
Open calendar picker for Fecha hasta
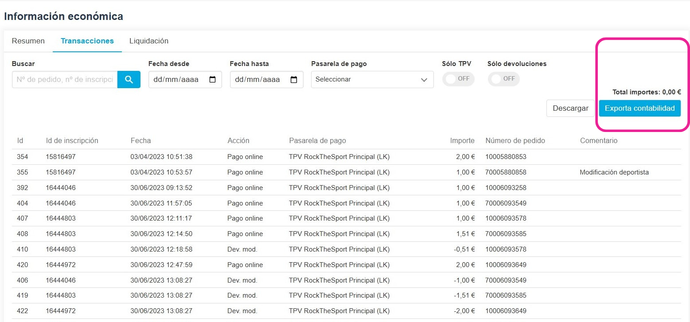[294, 80]
